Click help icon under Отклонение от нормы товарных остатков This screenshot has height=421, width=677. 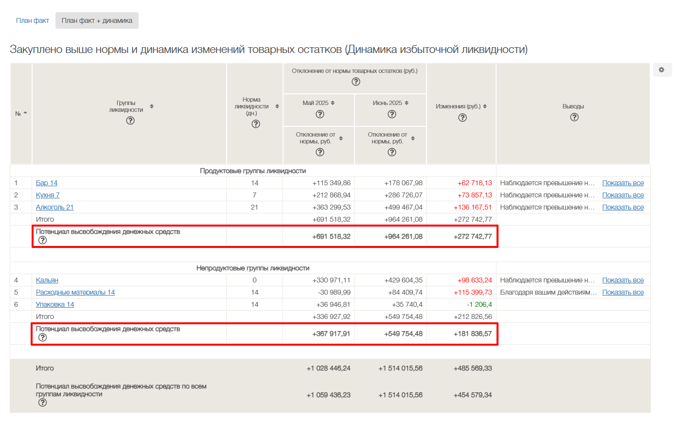[356, 82]
